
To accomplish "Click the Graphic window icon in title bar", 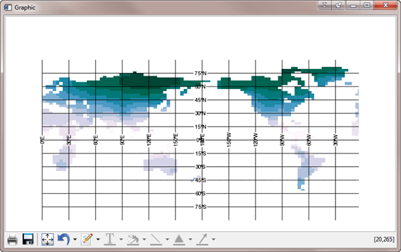I will click(x=8, y=7).
